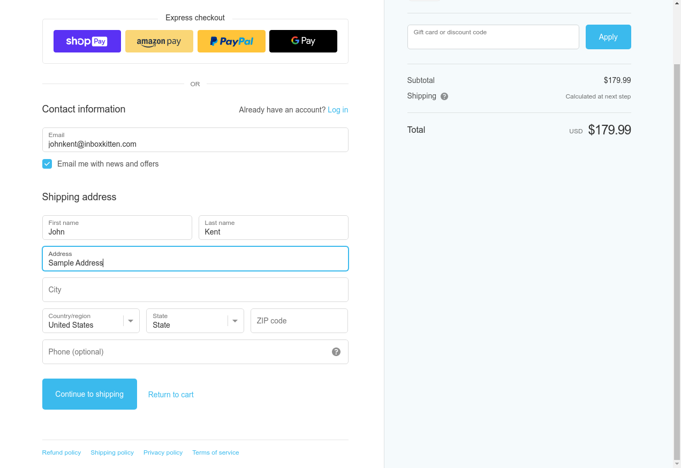Click Continue to shipping button
681x468 pixels.
[x=89, y=394]
